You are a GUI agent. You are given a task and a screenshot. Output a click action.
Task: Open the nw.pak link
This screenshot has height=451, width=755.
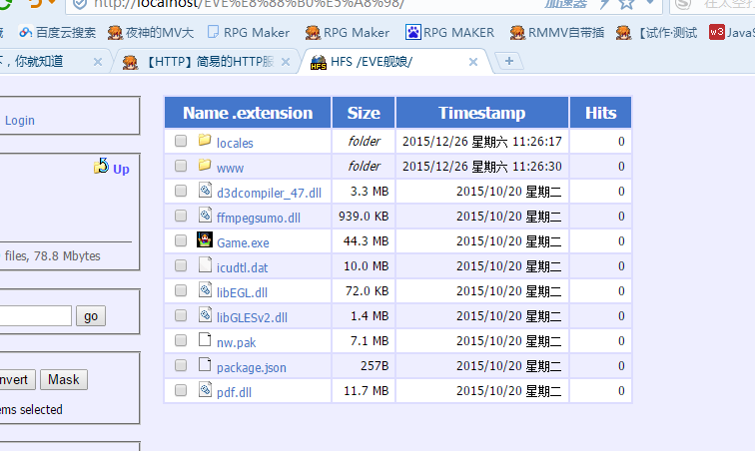[x=236, y=342]
